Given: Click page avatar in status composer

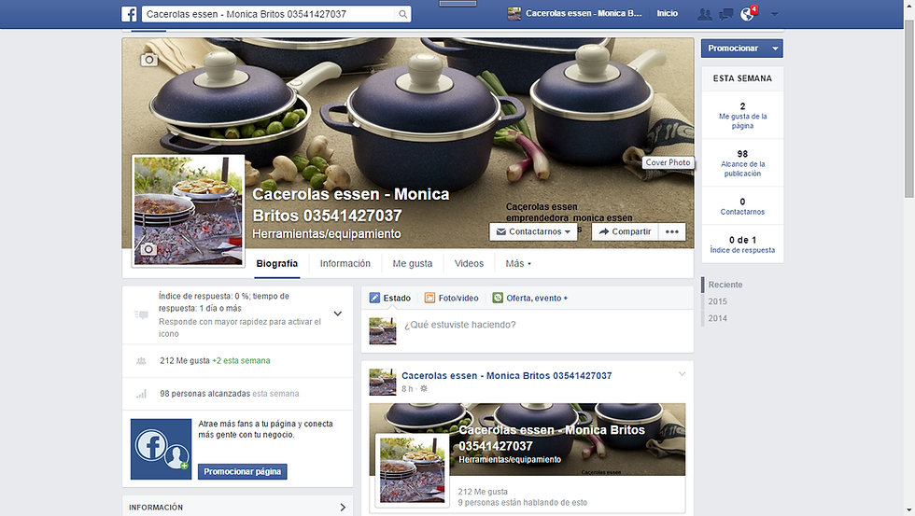Looking at the screenshot, I should [383, 331].
